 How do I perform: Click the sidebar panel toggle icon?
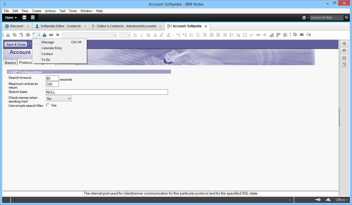click(308, 35)
